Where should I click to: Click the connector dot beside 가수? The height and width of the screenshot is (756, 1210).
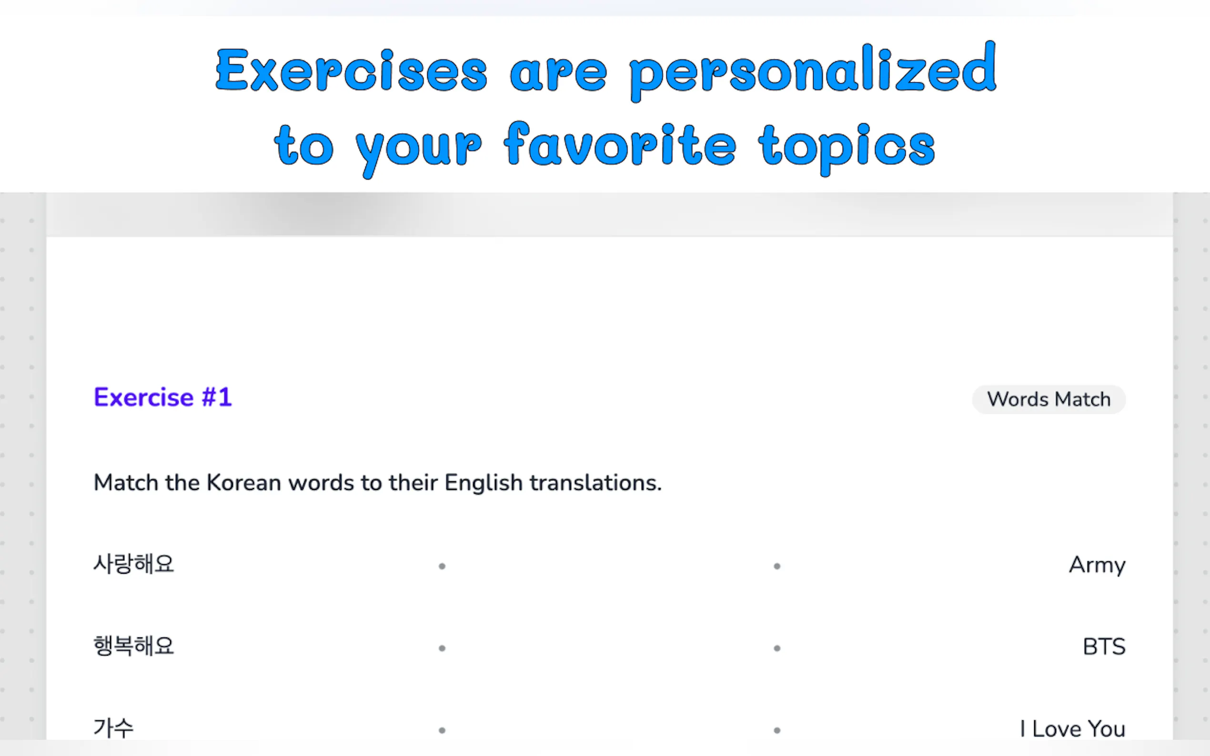click(x=442, y=730)
